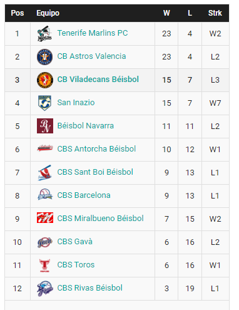Click the Equipo column header
This screenshot has height=310, width=239.
point(48,13)
